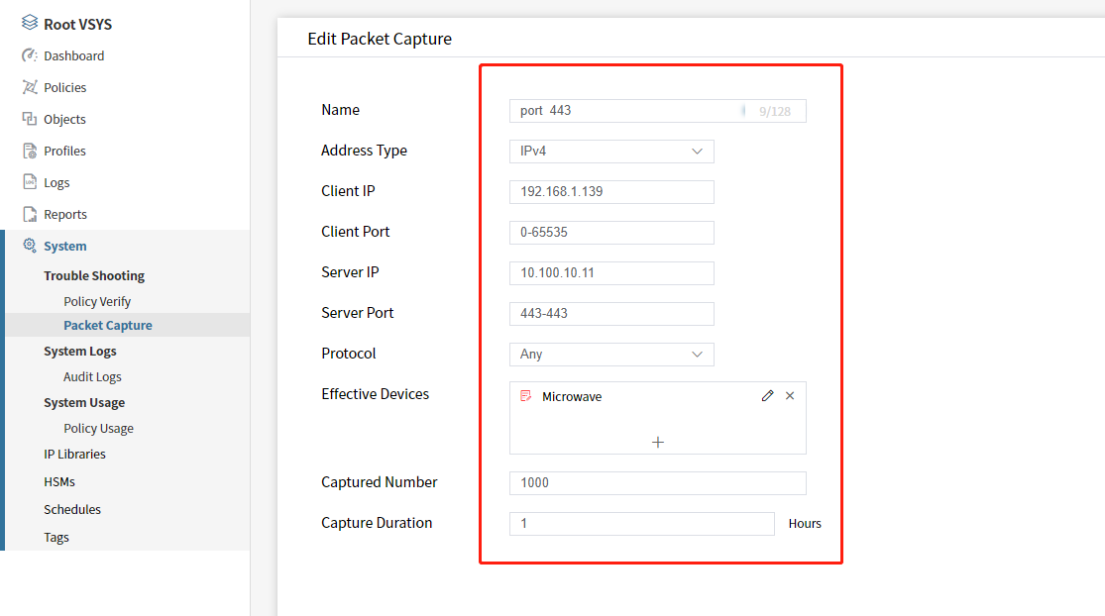Image resolution: width=1105 pixels, height=616 pixels.
Task: Click the Root VSYS header
Action: 77,25
